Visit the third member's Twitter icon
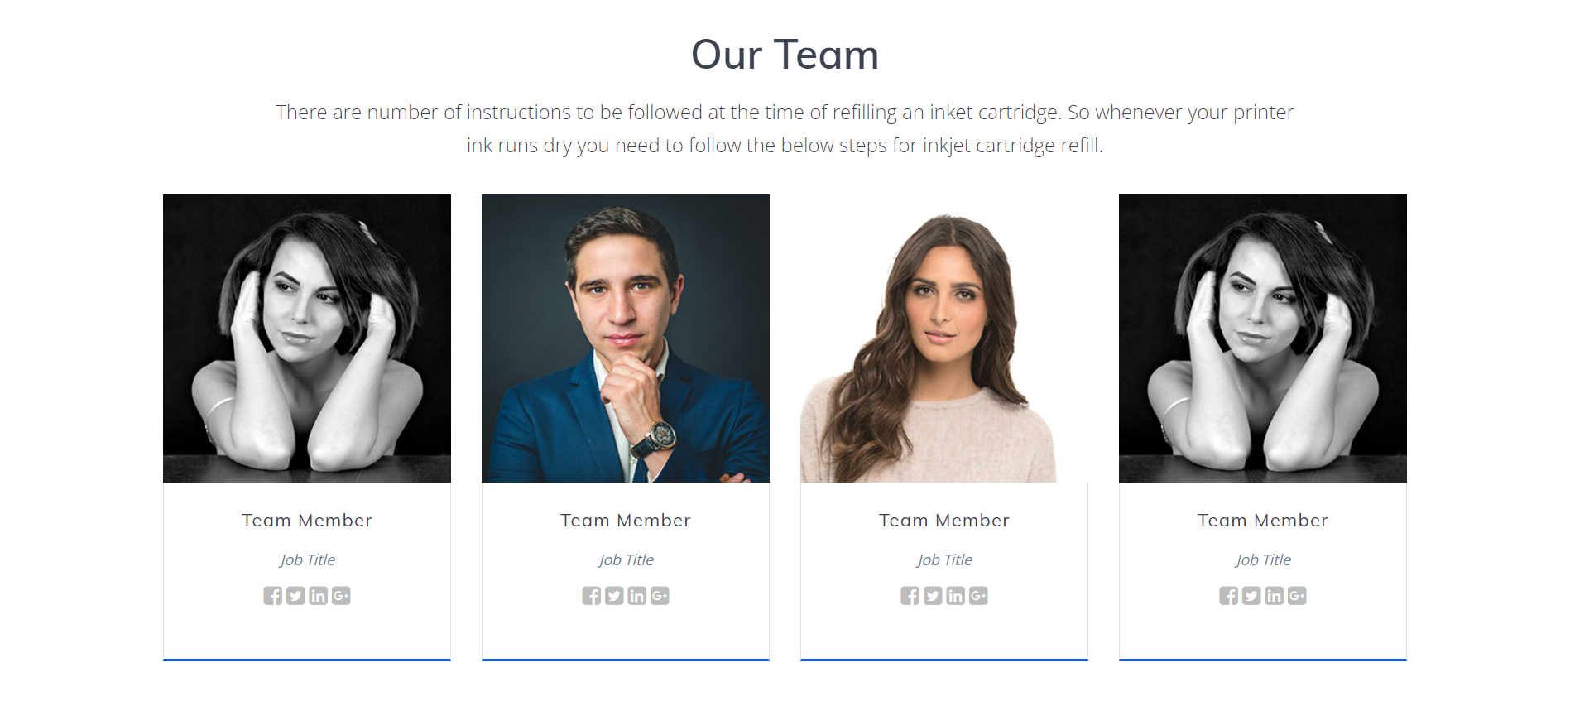The width and height of the screenshot is (1570, 725). coord(933,596)
